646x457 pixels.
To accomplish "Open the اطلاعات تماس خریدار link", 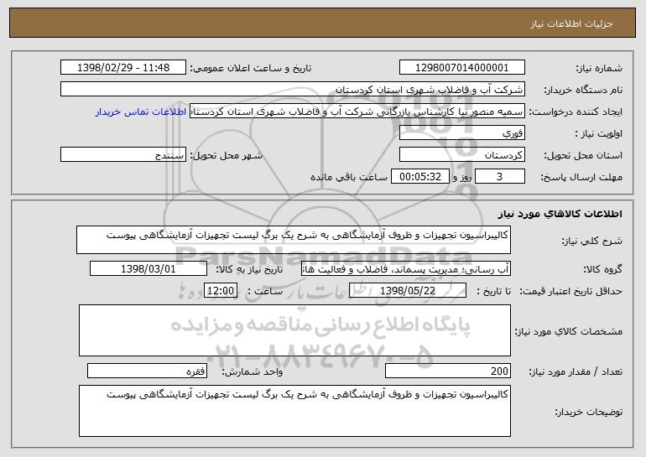I will (x=141, y=112).
